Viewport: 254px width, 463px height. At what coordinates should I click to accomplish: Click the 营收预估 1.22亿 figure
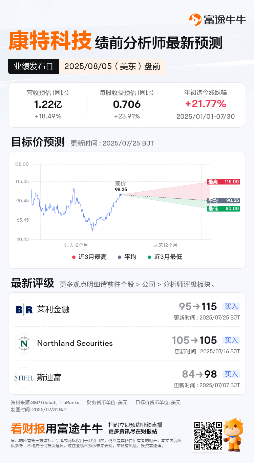[x=48, y=105]
